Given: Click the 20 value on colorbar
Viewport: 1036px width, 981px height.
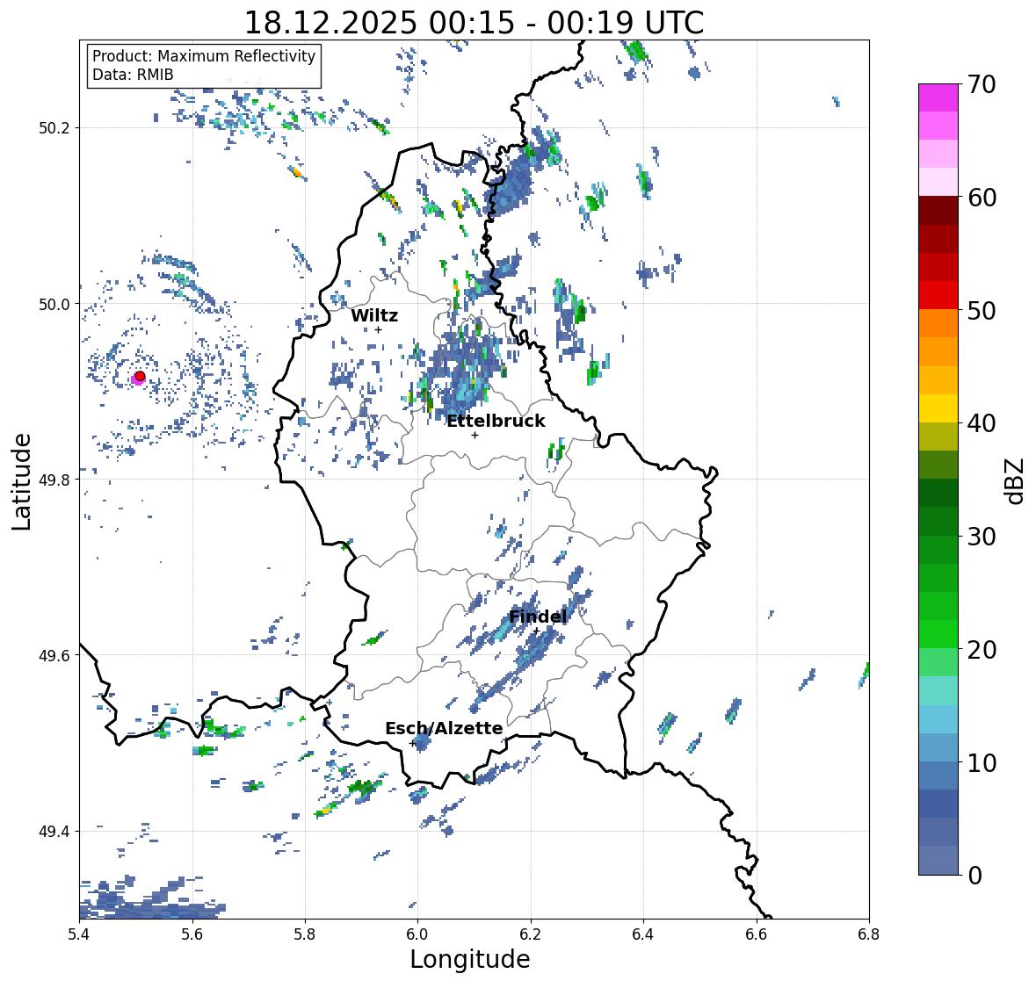Looking at the screenshot, I should point(982,650).
